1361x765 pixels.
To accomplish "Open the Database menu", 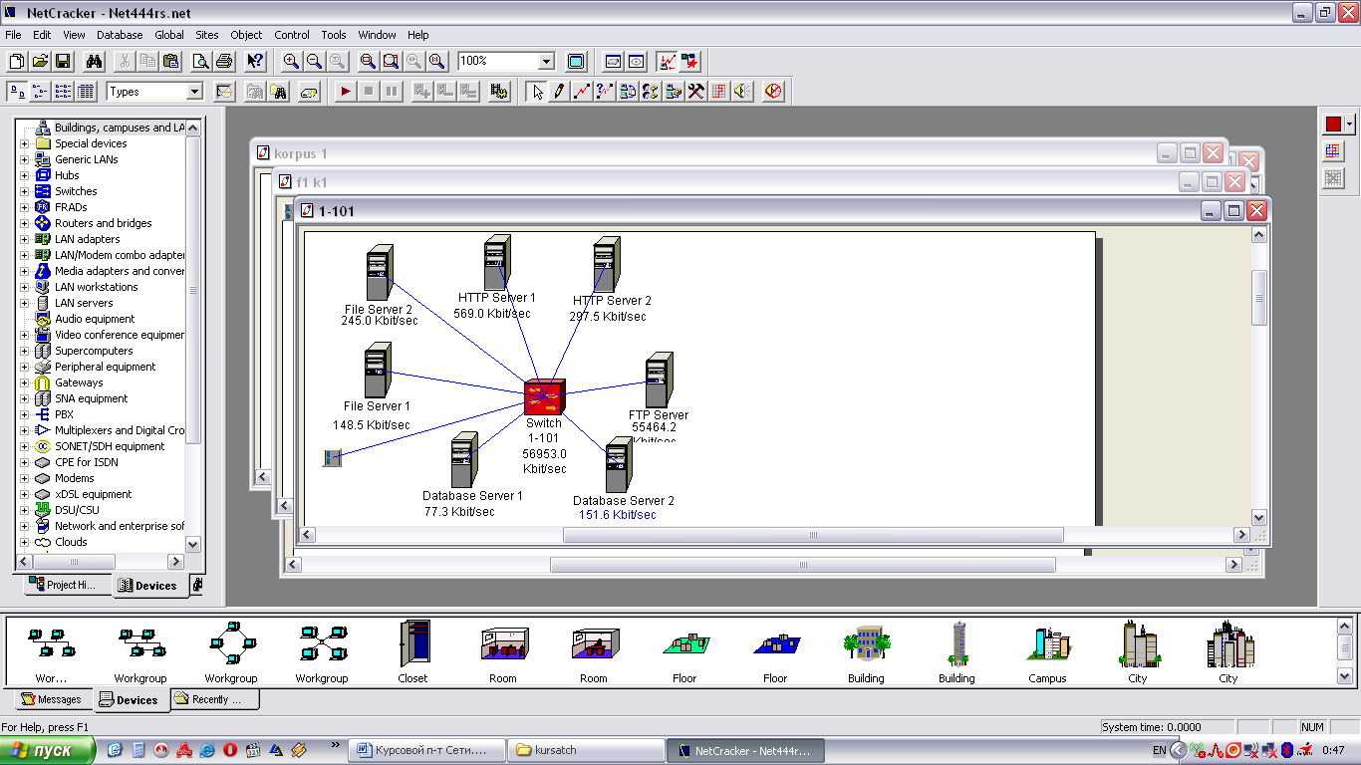I will tap(120, 35).
